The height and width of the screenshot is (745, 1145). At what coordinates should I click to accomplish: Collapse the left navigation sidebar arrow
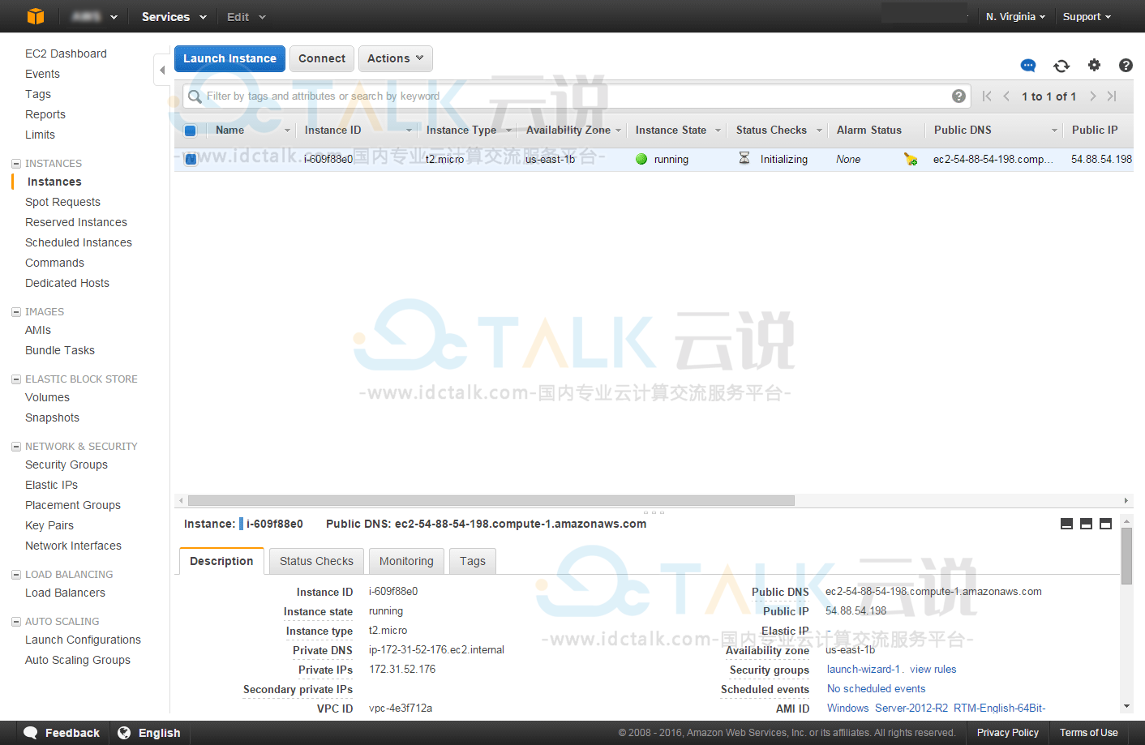tap(162, 71)
